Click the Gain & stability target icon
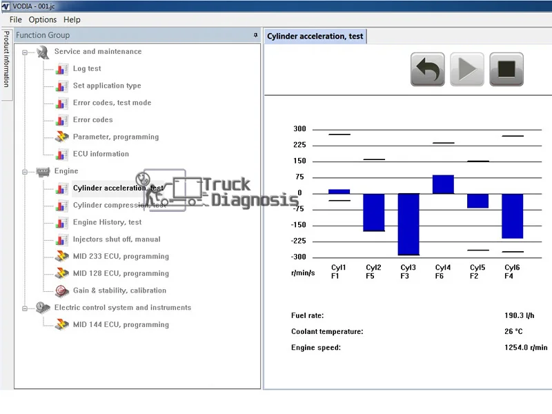The width and height of the screenshot is (552, 414). [61, 290]
